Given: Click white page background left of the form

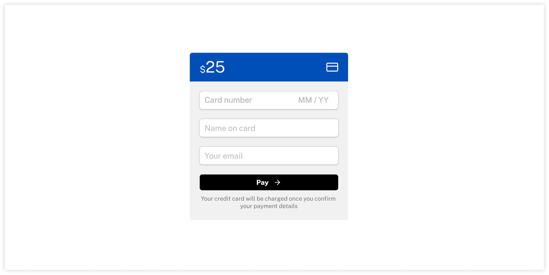Looking at the screenshot, I should [x=96, y=137].
